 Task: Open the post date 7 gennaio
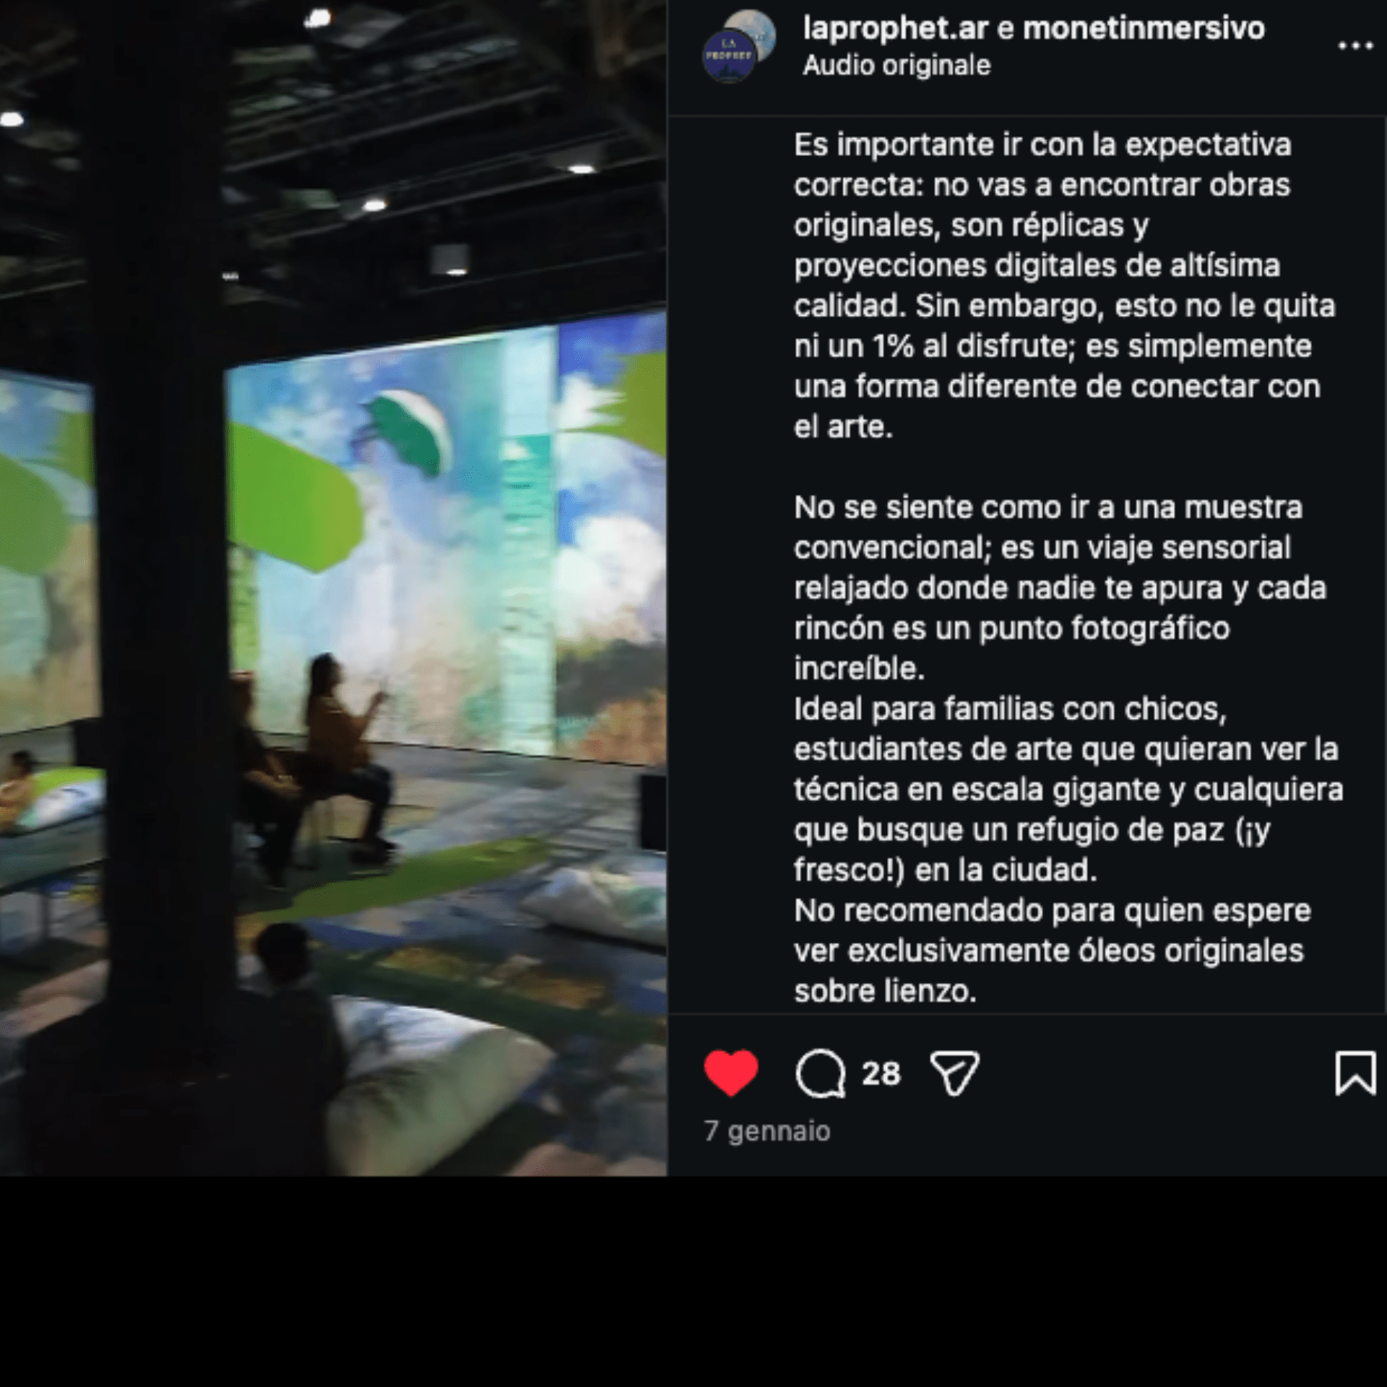tap(767, 1131)
